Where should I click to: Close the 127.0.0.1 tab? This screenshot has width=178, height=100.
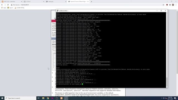[x=44, y=2]
